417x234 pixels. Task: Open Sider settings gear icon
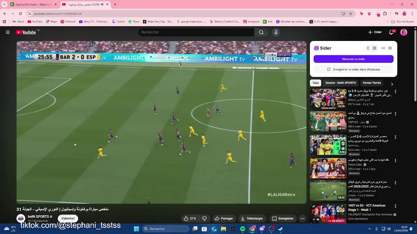coord(390,48)
